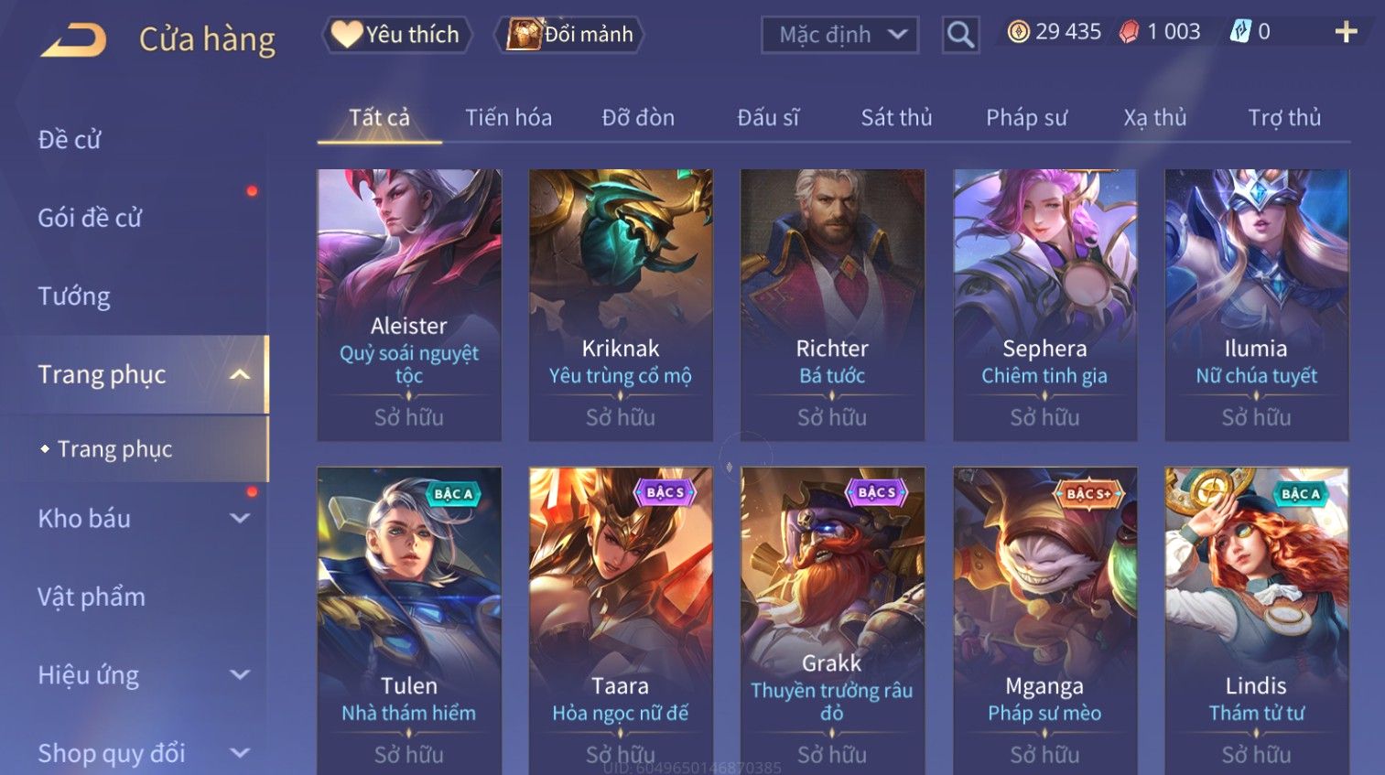
Task: Open Mganga Pháp sư mèo skin card
Action: click(x=1044, y=621)
